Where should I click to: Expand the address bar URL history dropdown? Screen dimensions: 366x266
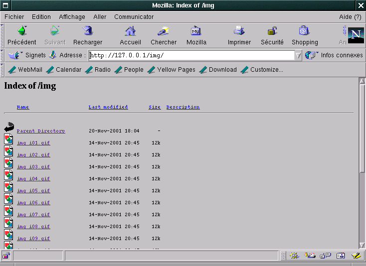298,55
